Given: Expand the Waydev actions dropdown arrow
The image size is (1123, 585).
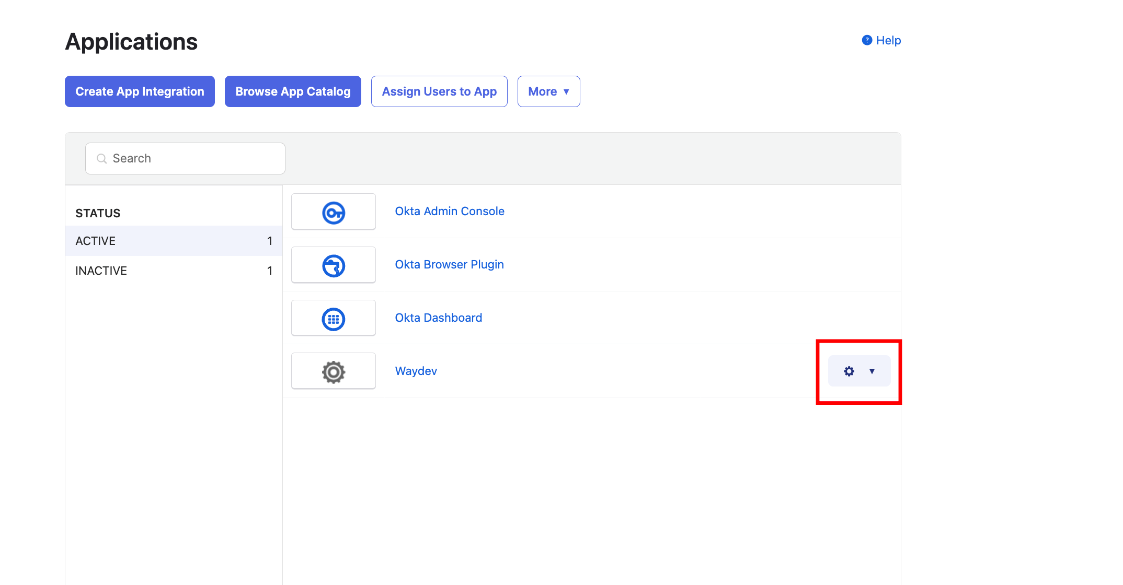Looking at the screenshot, I should 872,371.
